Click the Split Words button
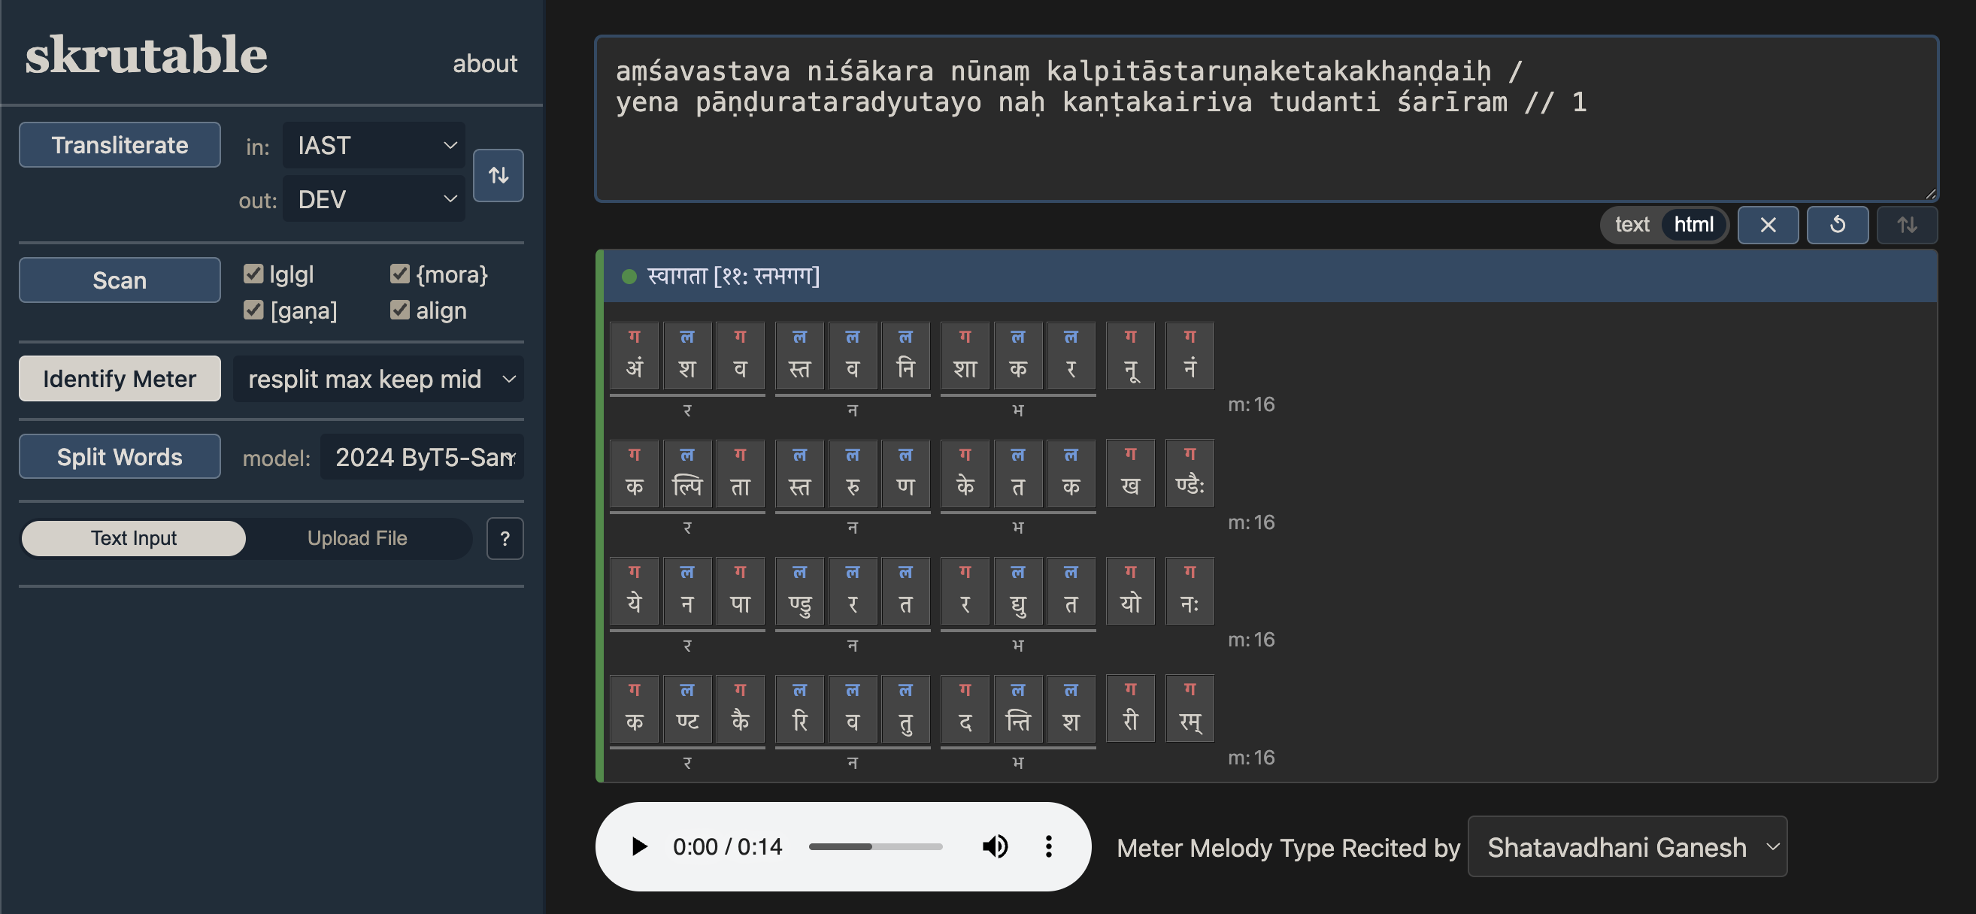This screenshot has width=1976, height=914. pos(120,456)
